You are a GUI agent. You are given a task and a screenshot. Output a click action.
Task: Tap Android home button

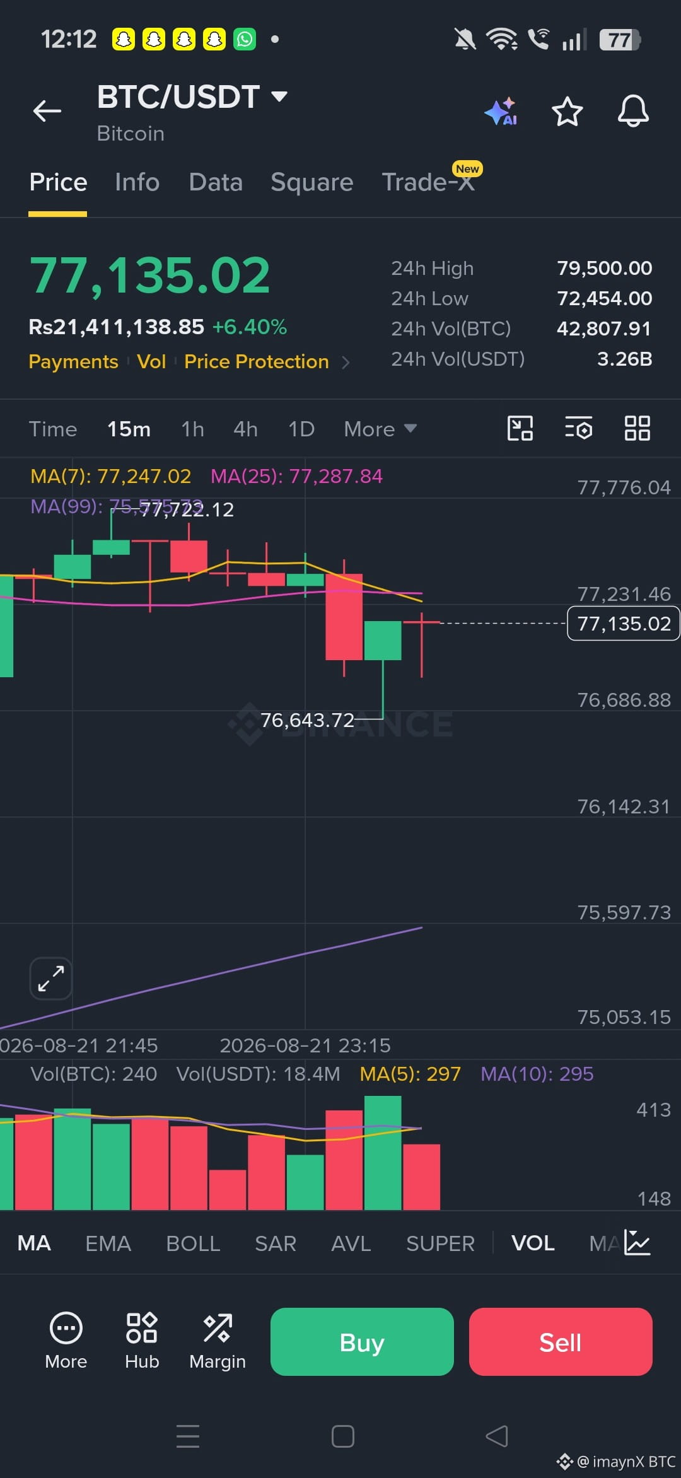pos(342,1436)
